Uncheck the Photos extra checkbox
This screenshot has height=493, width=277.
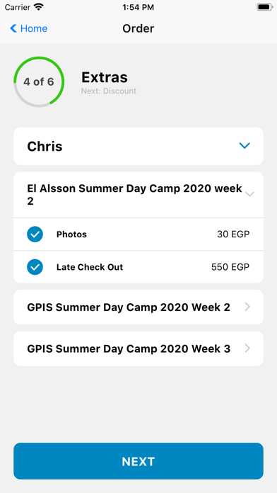click(35, 234)
